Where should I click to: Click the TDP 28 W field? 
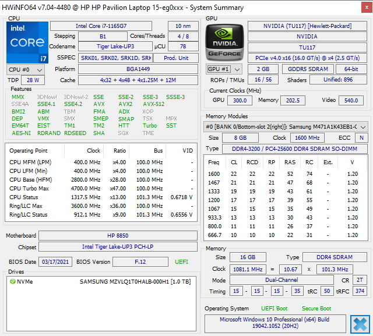pyautogui.click(x=33, y=80)
